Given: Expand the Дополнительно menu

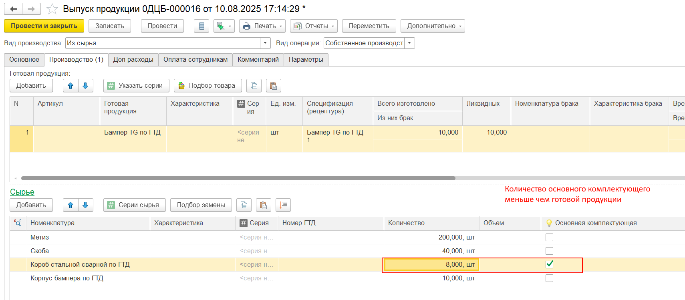Looking at the screenshot, I should (432, 26).
